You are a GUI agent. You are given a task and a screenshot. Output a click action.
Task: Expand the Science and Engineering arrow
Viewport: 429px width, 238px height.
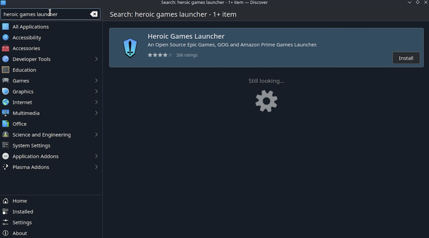pos(96,135)
